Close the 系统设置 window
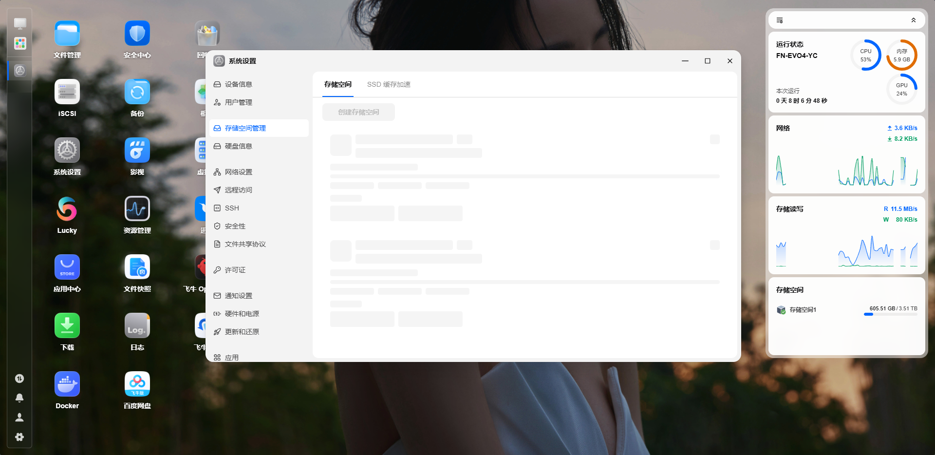Image resolution: width=935 pixels, height=455 pixels. (730, 61)
